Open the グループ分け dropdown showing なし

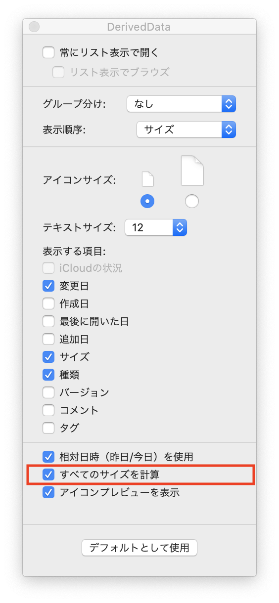181,104
